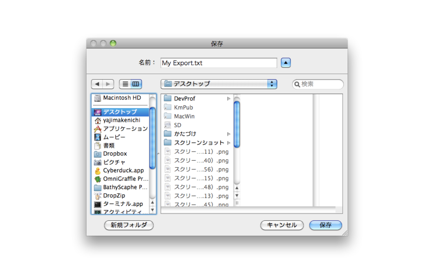This screenshot has width=434, height=271.
Task: Collapse the file browser with arrow button
Action: tap(286, 63)
